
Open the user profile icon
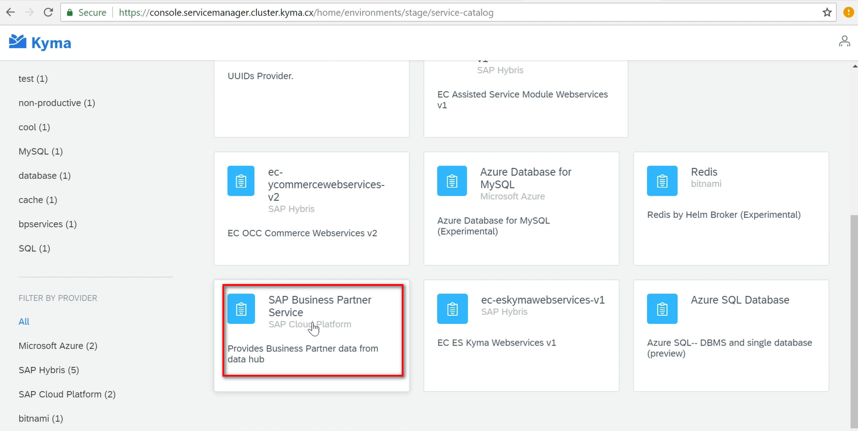[x=844, y=41]
